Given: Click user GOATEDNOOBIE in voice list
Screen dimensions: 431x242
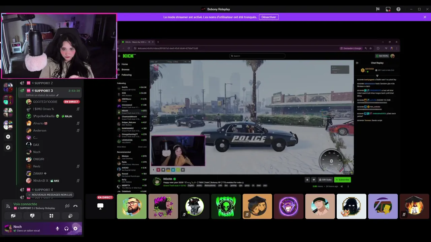Looking at the screenshot, I should pos(45,102).
